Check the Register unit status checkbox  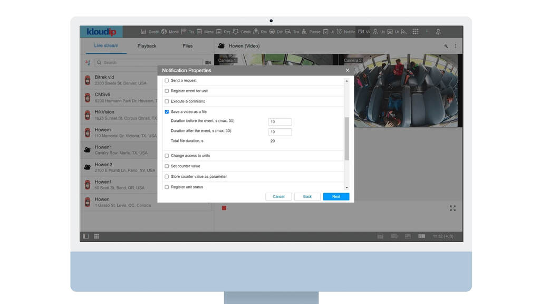pyautogui.click(x=167, y=187)
